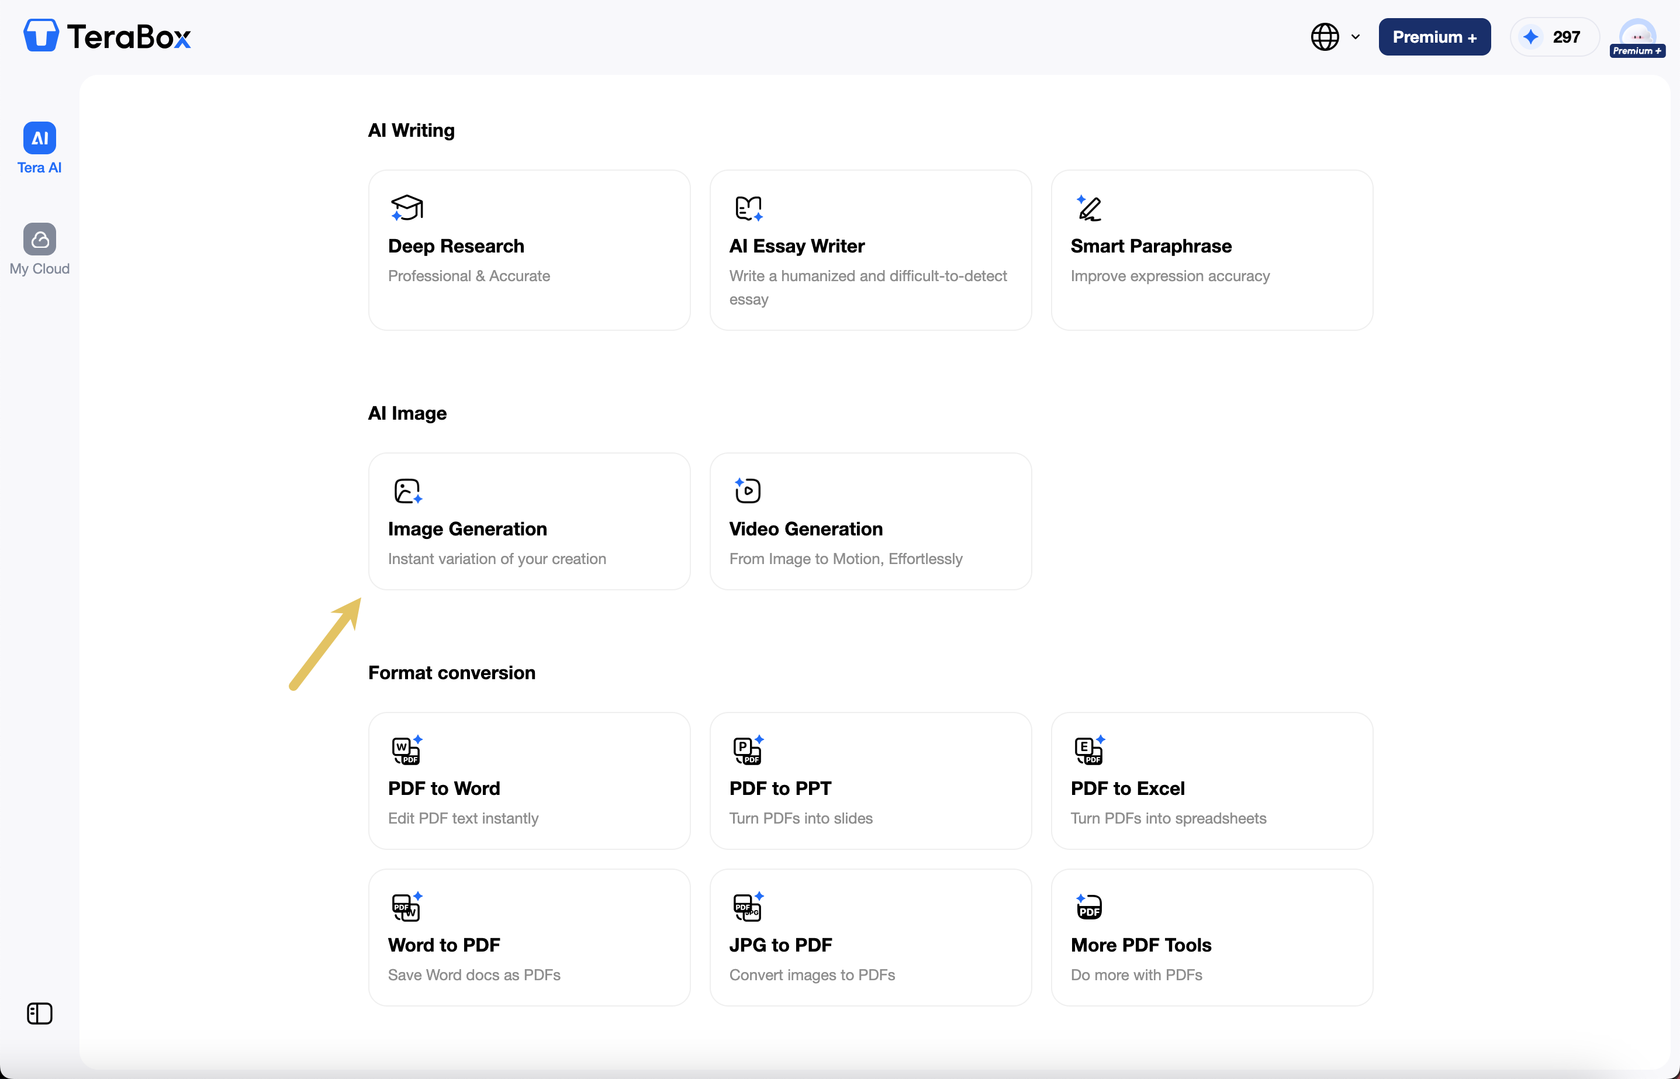Click 'Save Word docs as PDFs' text

coord(473,976)
